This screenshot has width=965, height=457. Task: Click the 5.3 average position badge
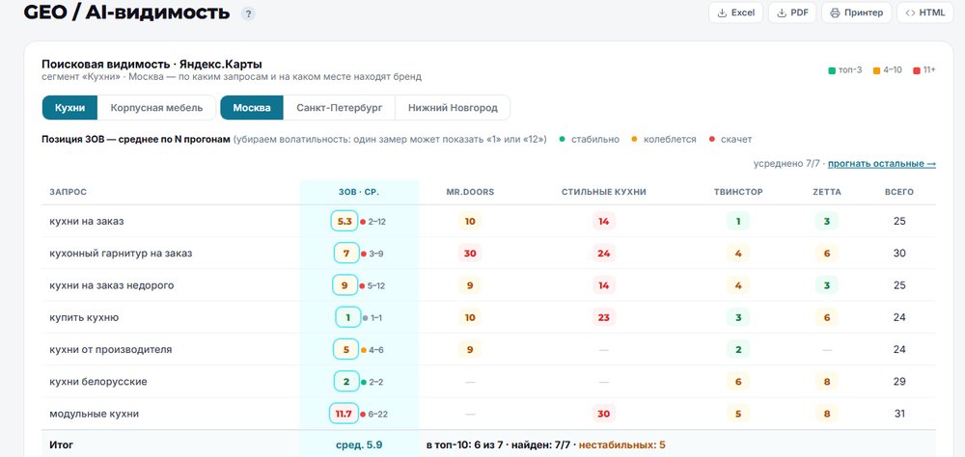click(x=345, y=221)
